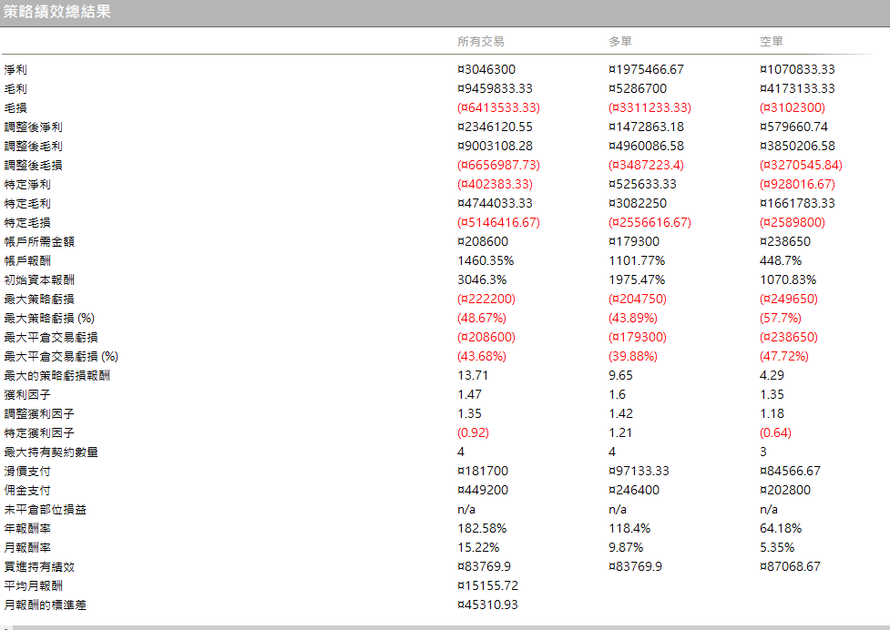The height and width of the screenshot is (630, 890).
Task: Click adjusted gross profit ¤9003108.28
Action: pyautogui.click(x=495, y=147)
